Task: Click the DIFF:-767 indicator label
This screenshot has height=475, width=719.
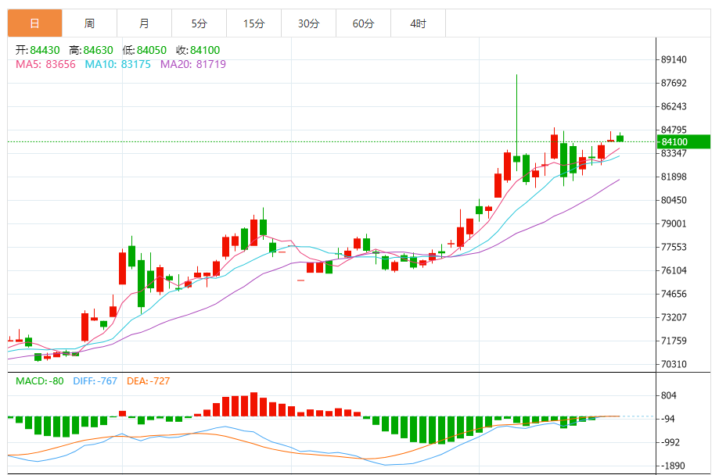Action: point(95,381)
